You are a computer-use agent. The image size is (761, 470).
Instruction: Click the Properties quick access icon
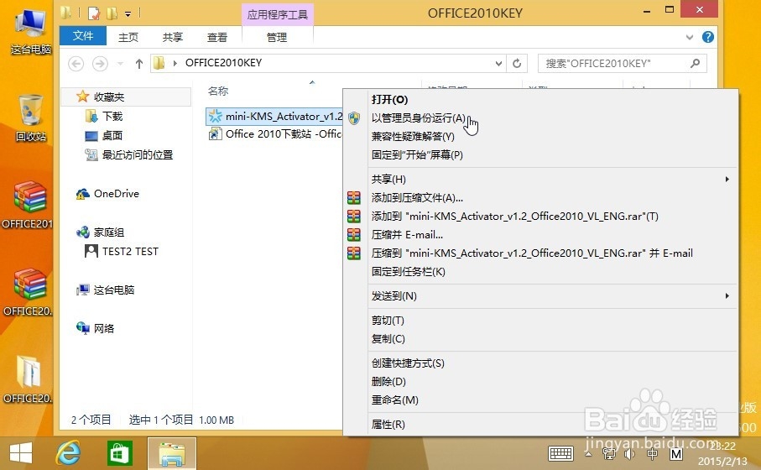pos(94,13)
